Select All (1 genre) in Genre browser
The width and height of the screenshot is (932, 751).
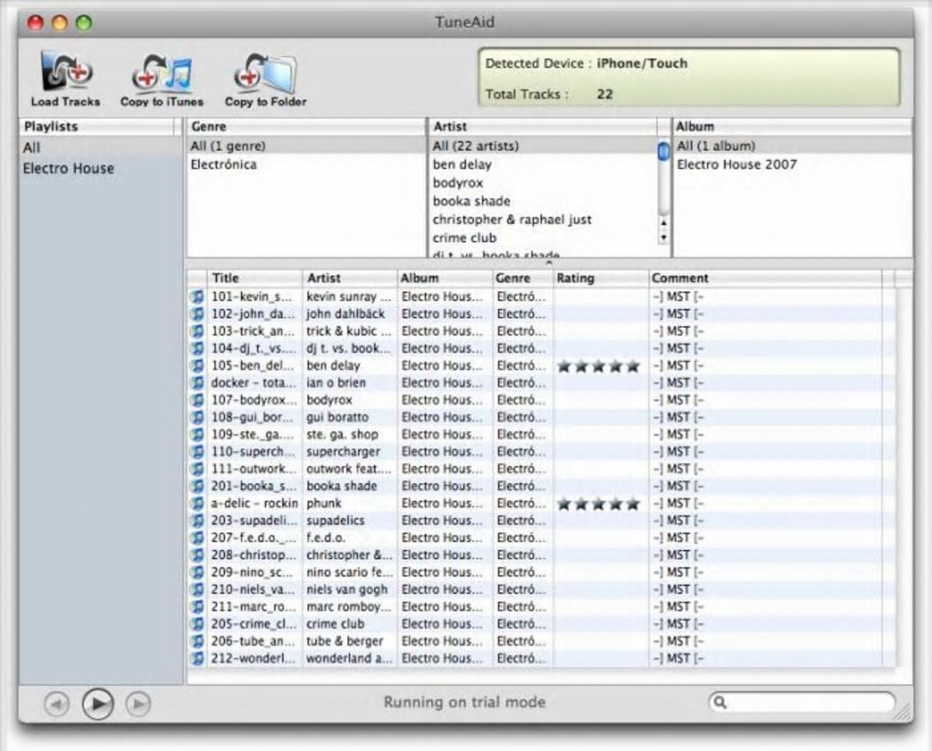(x=306, y=145)
